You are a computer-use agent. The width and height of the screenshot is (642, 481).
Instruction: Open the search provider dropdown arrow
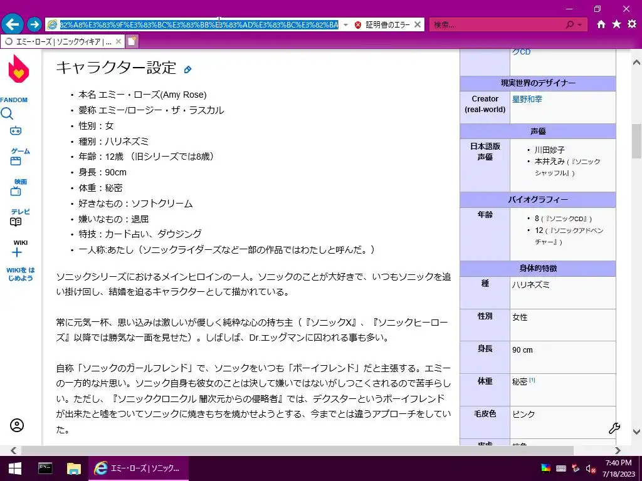coord(579,25)
